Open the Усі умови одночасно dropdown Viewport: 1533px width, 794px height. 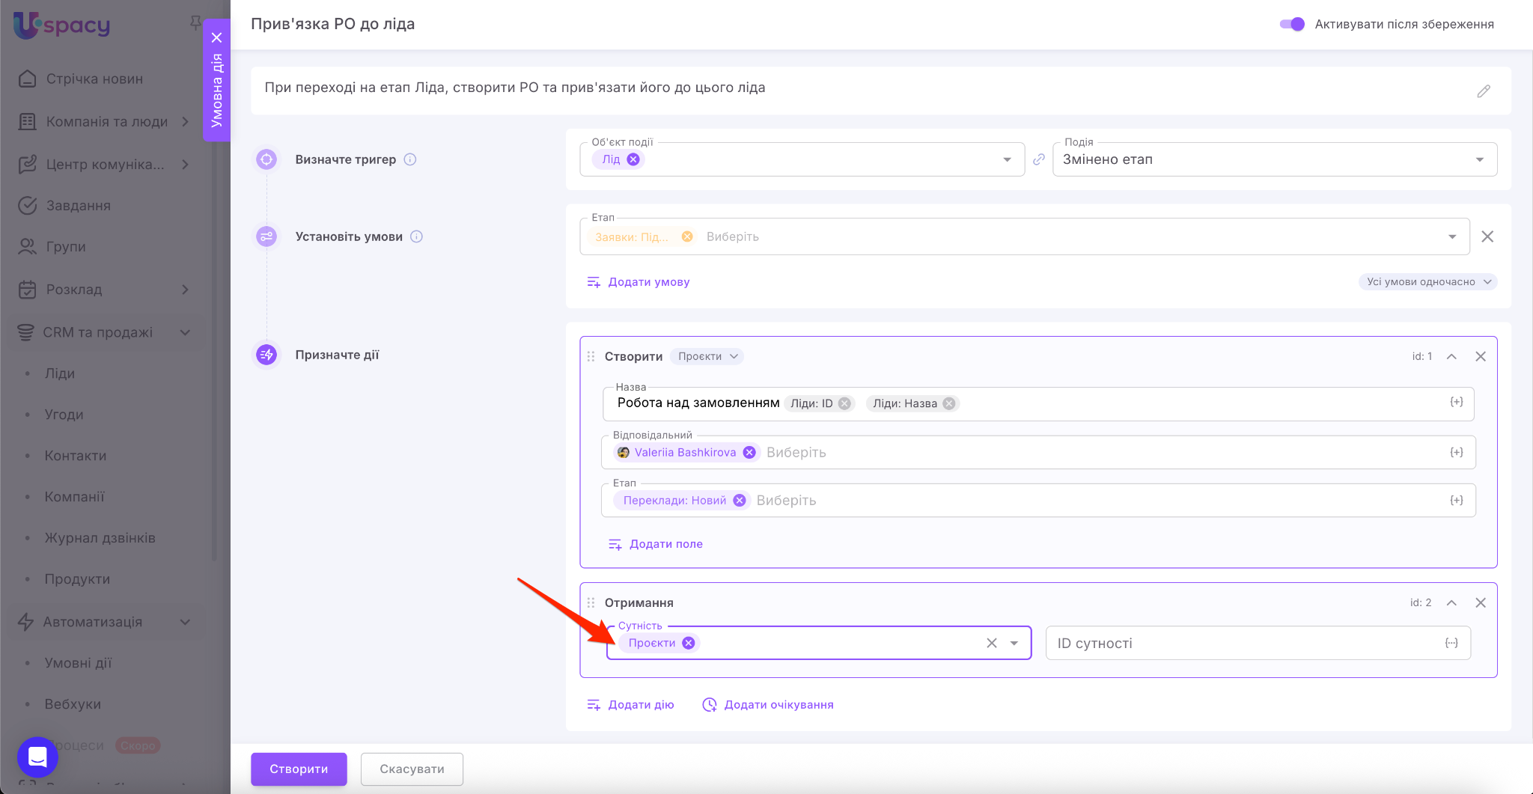pyautogui.click(x=1427, y=282)
